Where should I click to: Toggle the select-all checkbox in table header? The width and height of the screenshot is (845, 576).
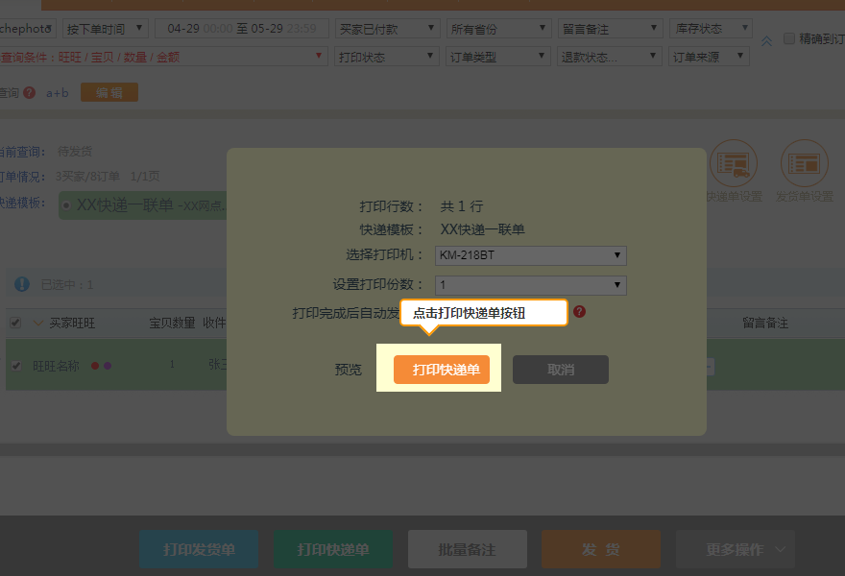point(15,323)
